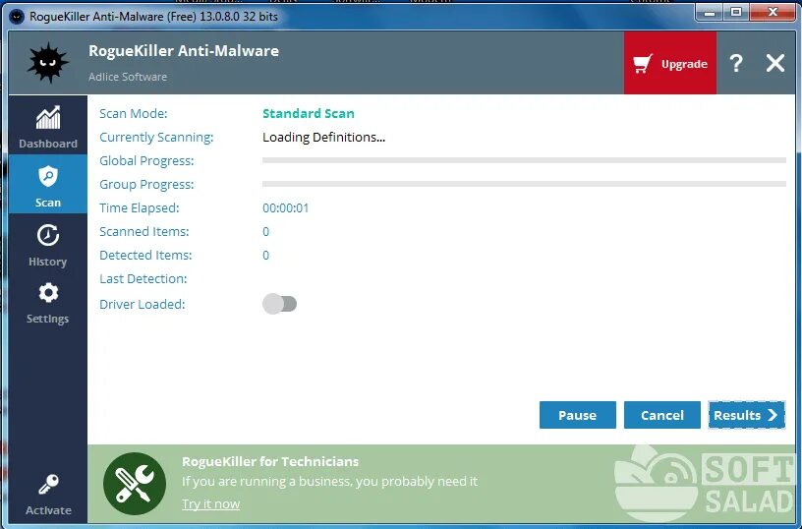
Task: Click the Group Progress bar
Action: [524, 184]
